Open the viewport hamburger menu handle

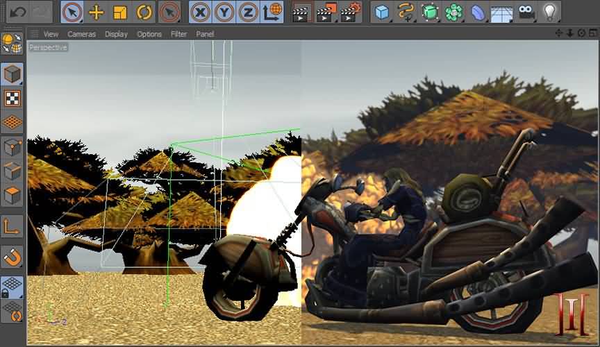pyautogui.click(x=35, y=34)
